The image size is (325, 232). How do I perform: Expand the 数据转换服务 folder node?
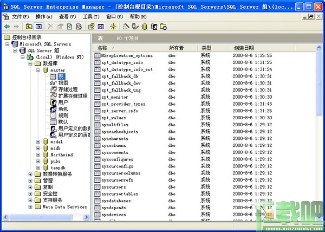[30, 174]
